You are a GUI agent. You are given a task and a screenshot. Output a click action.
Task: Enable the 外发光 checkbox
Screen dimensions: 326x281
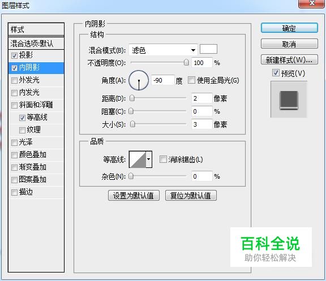(x=14, y=80)
